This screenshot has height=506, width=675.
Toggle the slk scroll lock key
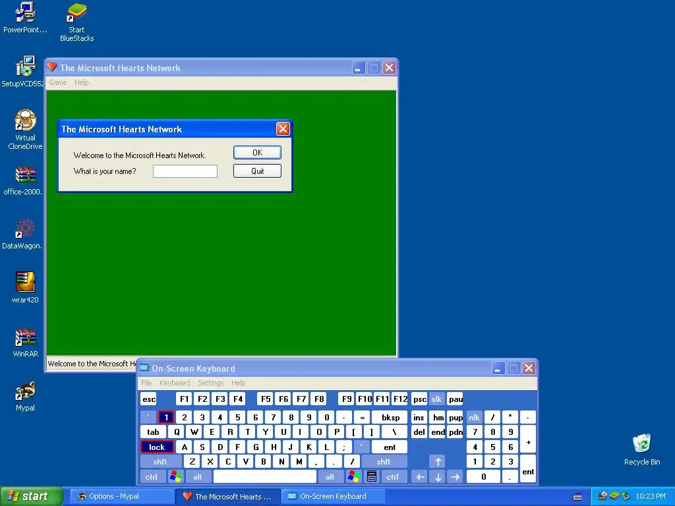pyautogui.click(x=436, y=399)
